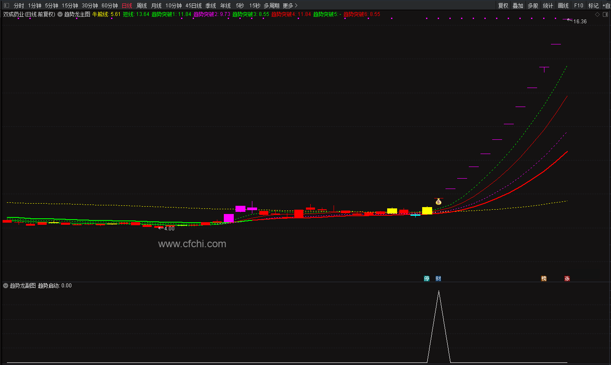Click the 趋势启动 spike peak in sub-chart
The height and width of the screenshot is (365, 611).
(439, 291)
